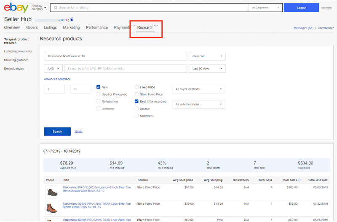The width and height of the screenshot is (337, 222).
Task: Open Restock advice in sidebar
Action: click(14, 69)
